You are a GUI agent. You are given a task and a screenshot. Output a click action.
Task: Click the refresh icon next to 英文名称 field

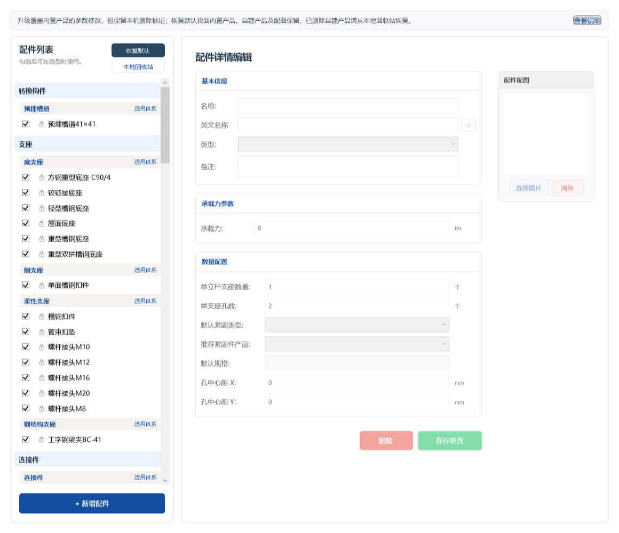pos(468,125)
